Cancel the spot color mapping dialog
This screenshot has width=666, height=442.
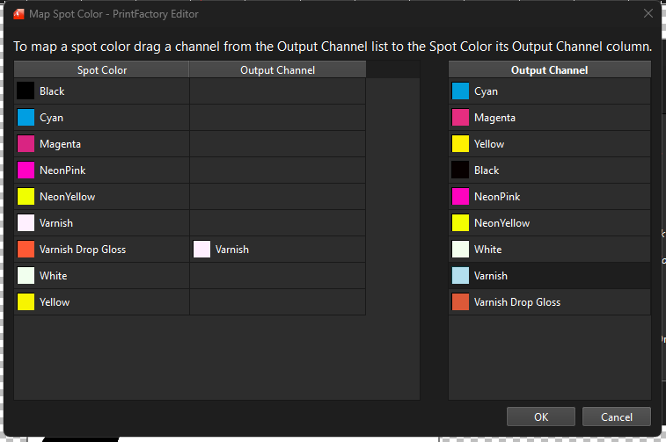pos(617,417)
